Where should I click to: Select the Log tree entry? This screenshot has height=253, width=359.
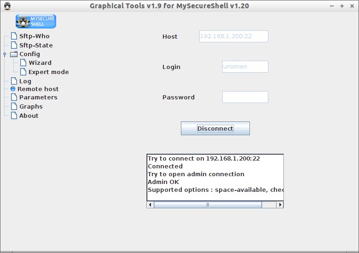(x=25, y=81)
